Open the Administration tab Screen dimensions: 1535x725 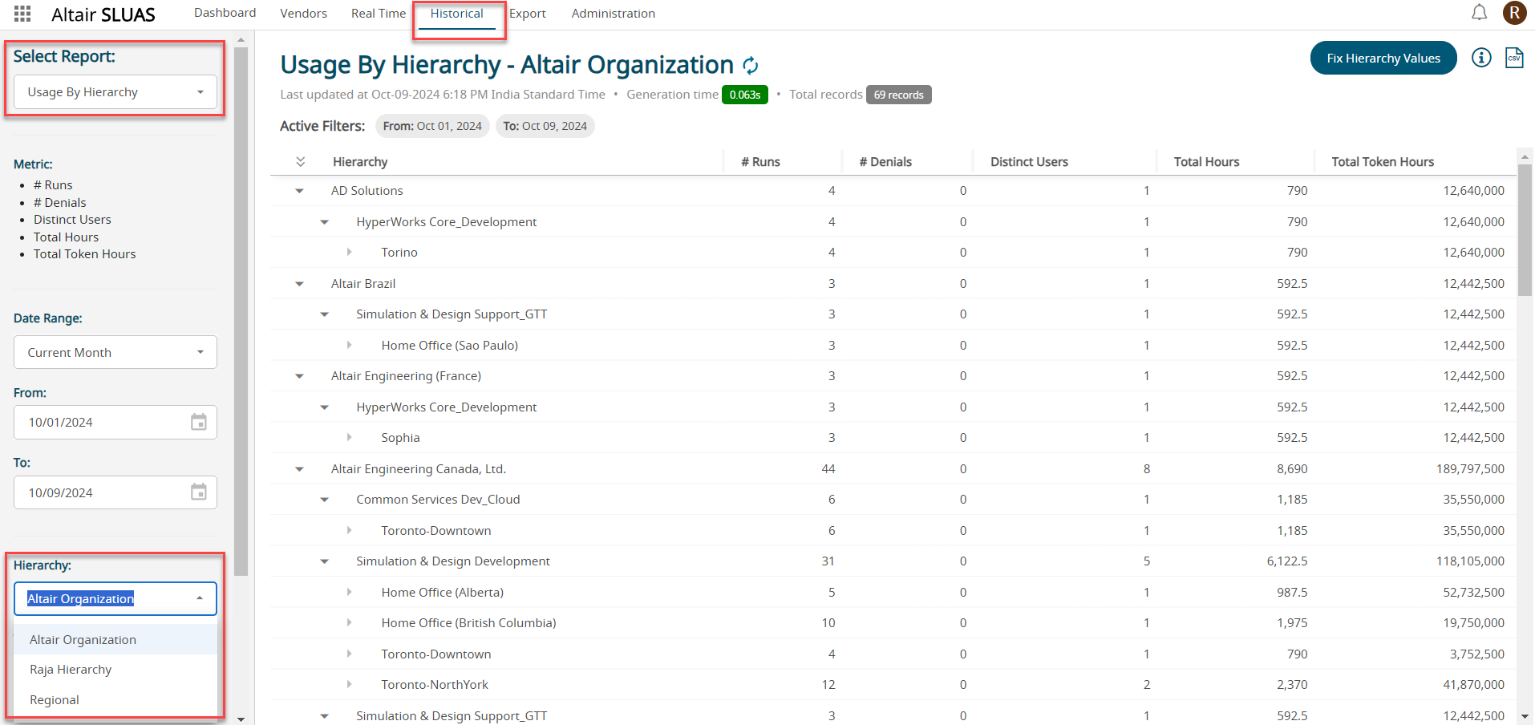point(614,14)
